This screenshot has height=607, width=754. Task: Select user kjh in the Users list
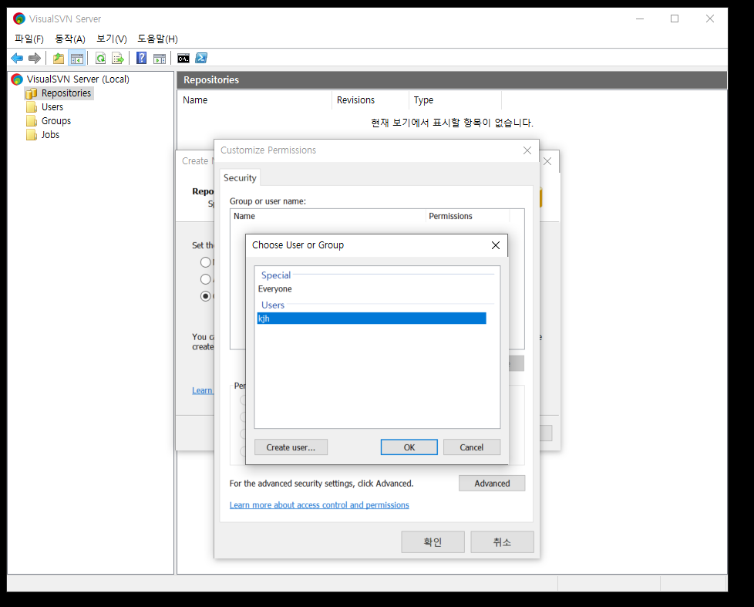(372, 319)
